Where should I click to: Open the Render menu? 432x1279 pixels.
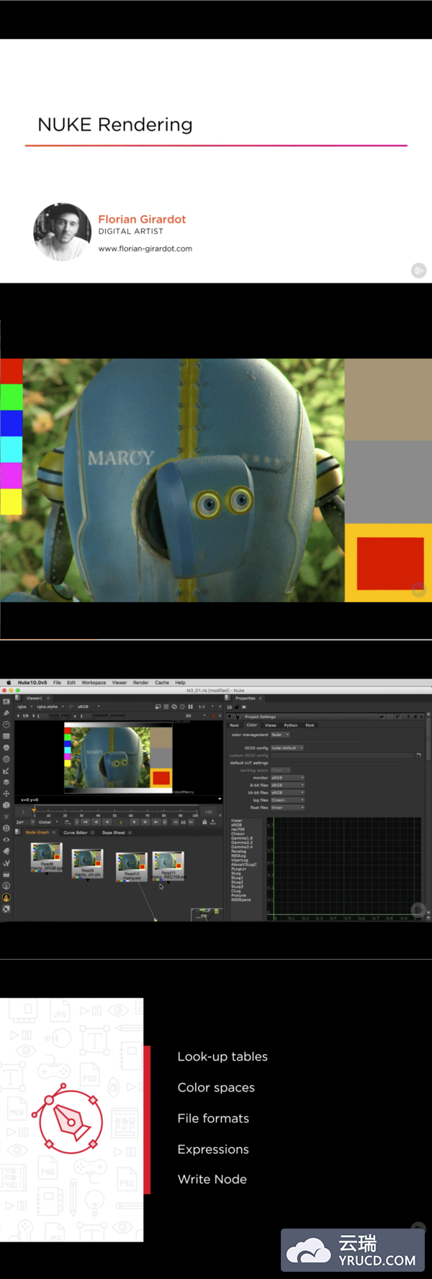(141, 682)
